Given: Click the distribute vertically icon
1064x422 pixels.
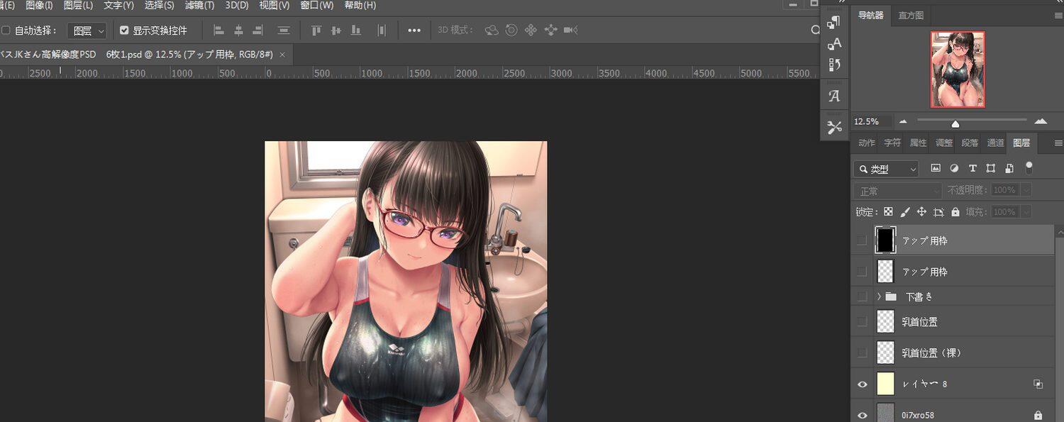Looking at the screenshot, I should point(284,30).
